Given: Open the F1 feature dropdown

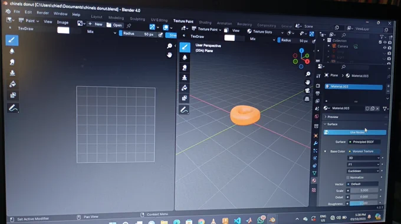Looking at the screenshot, I should click(x=363, y=165).
